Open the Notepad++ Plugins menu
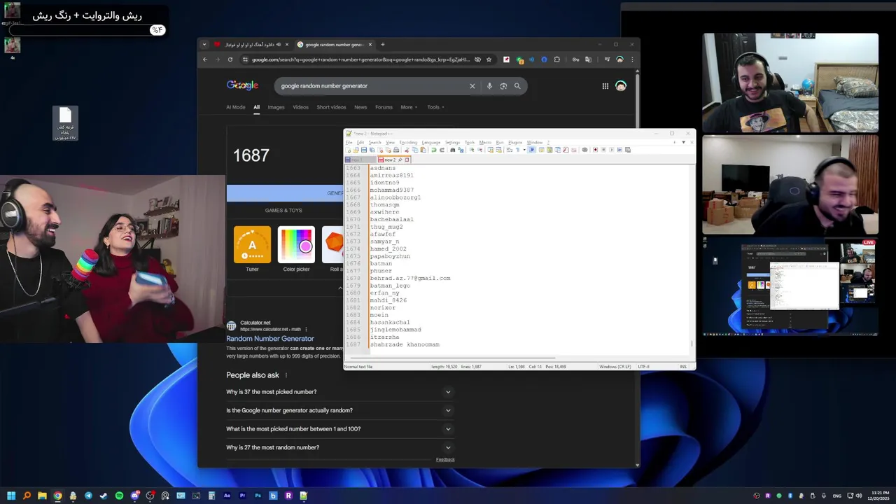Image resolution: width=896 pixels, height=504 pixels. click(515, 142)
